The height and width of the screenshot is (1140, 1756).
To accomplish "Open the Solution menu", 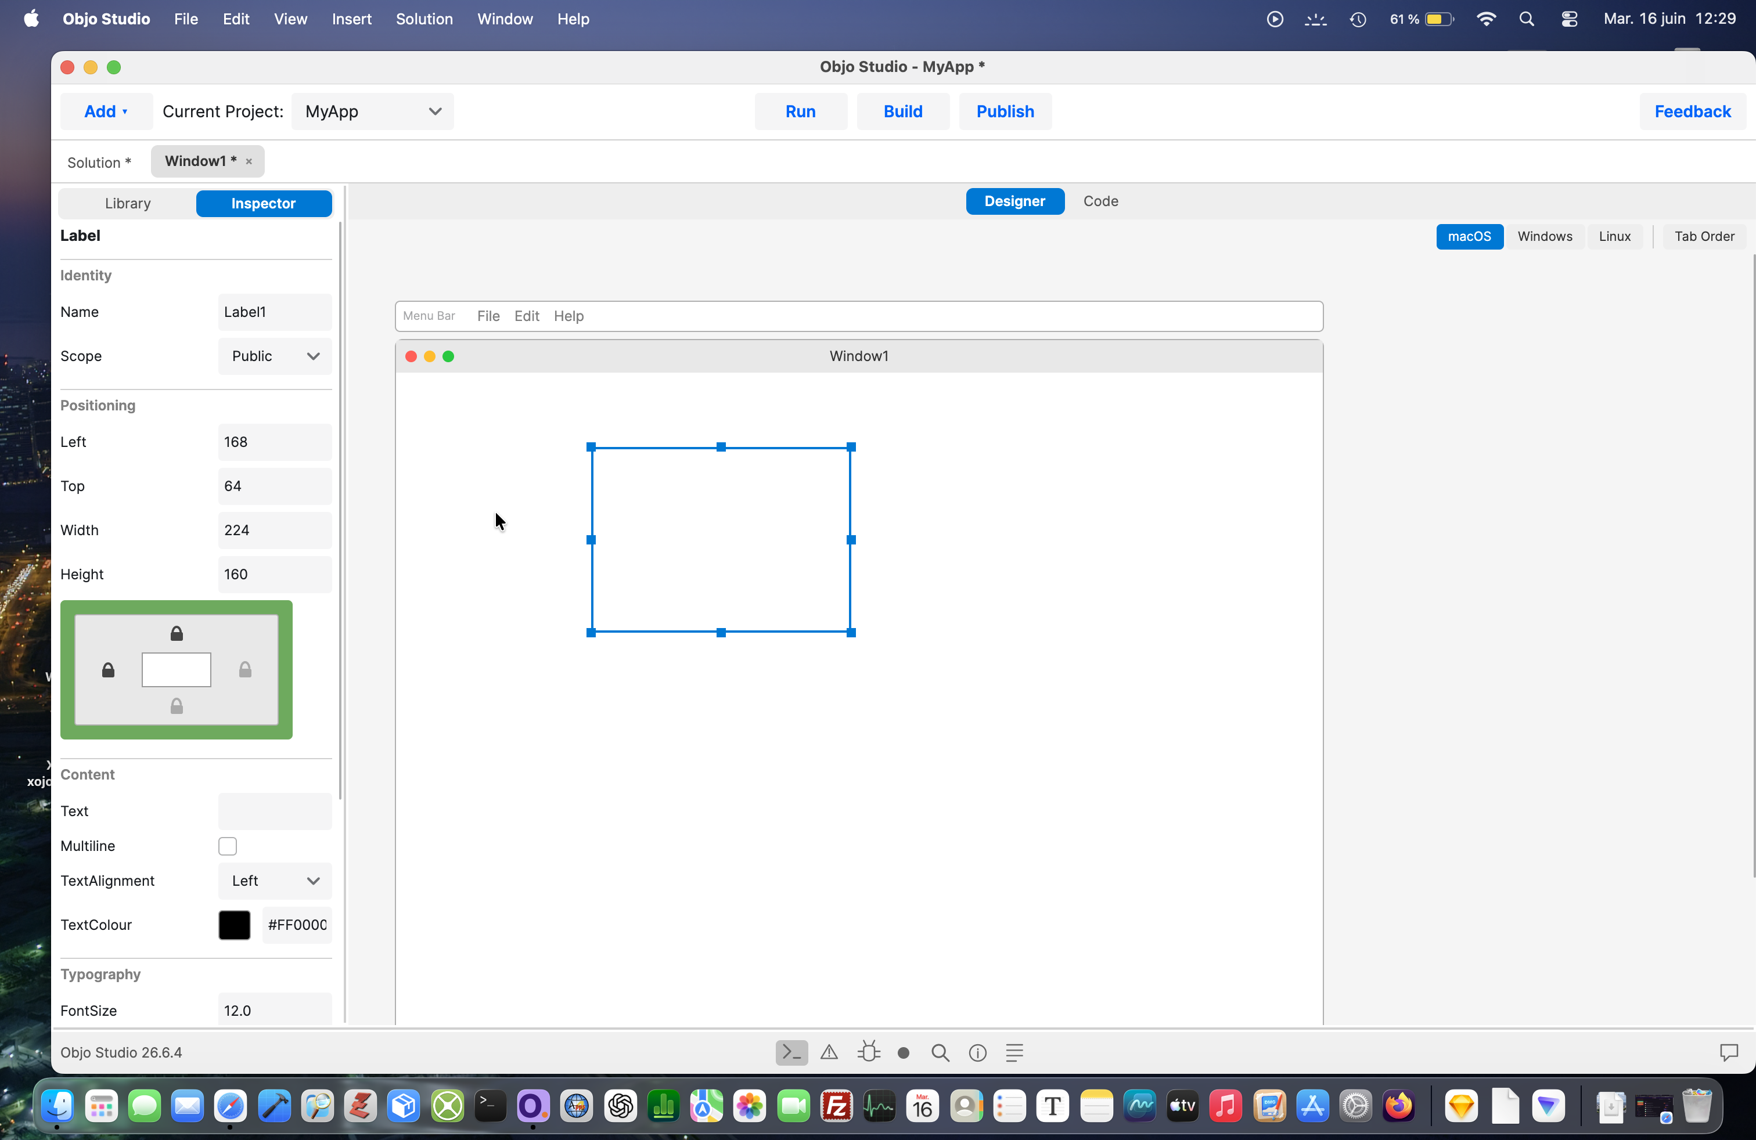I will pos(424,19).
